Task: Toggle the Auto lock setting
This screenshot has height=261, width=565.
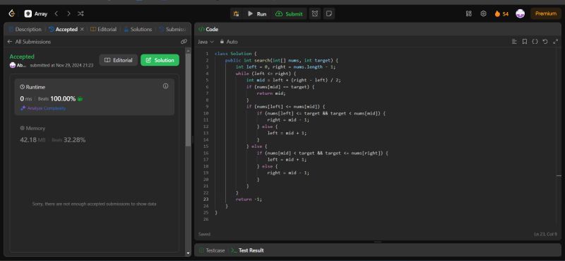Action: coord(229,42)
